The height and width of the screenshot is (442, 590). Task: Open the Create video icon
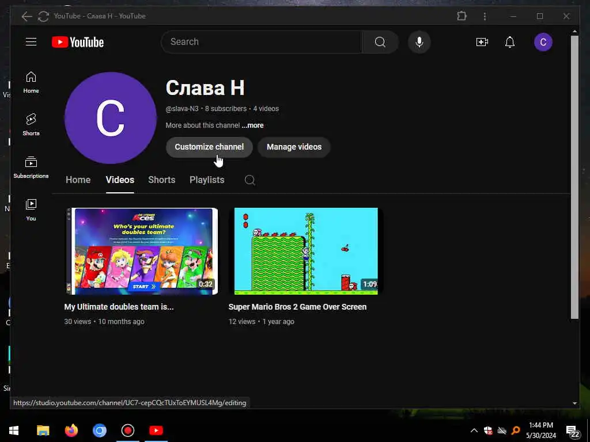(x=482, y=41)
